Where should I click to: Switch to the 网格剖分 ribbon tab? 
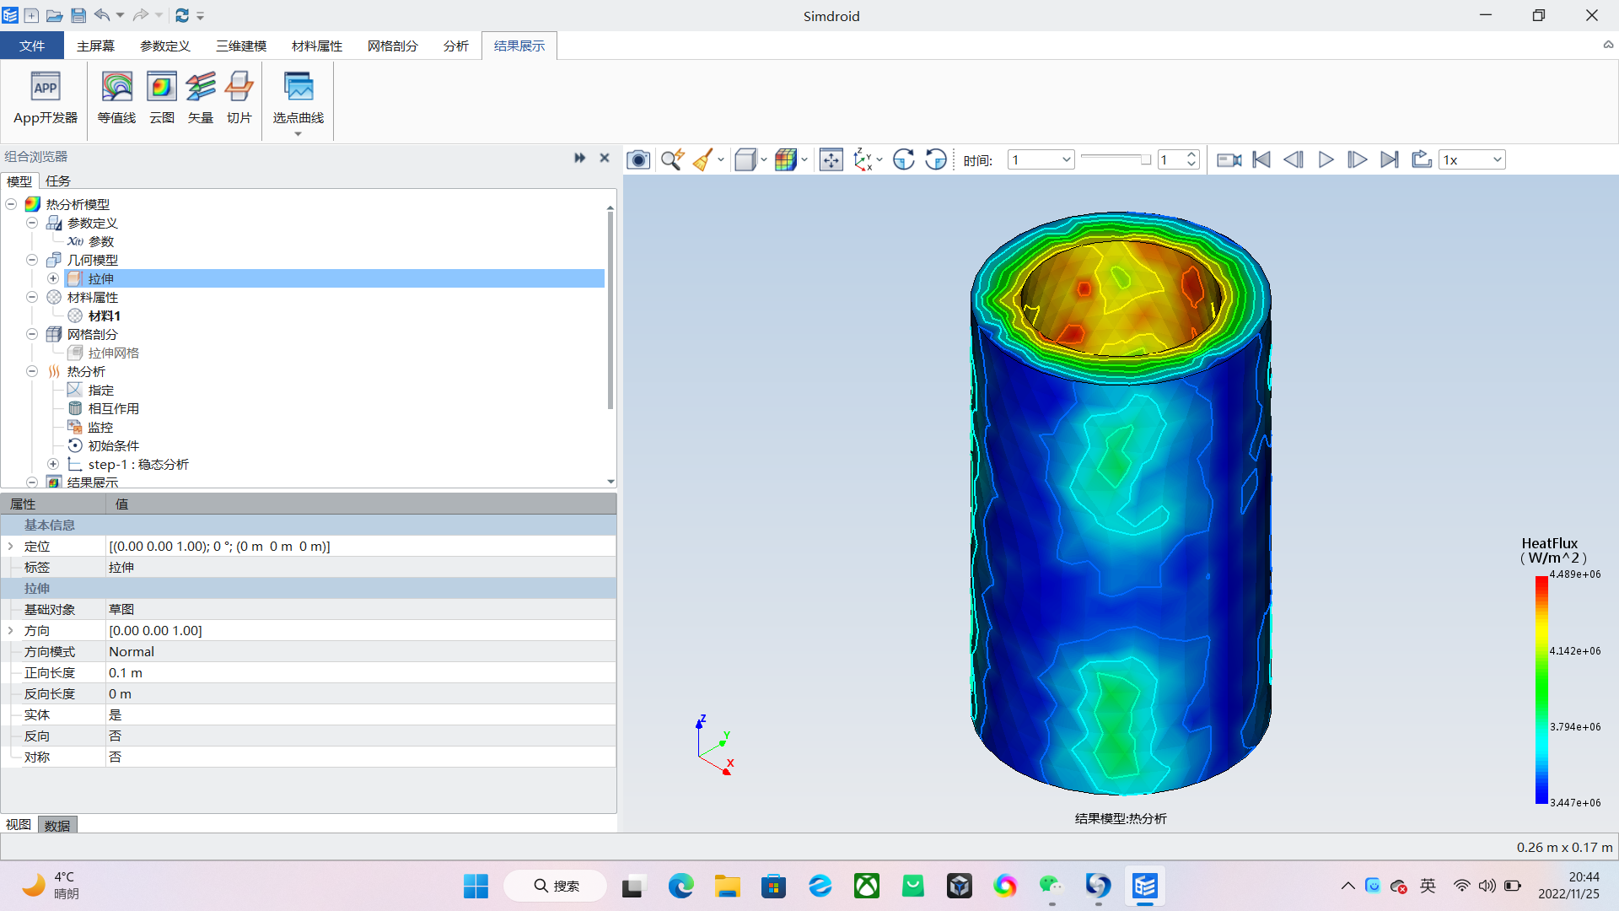(x=393, y=46)
